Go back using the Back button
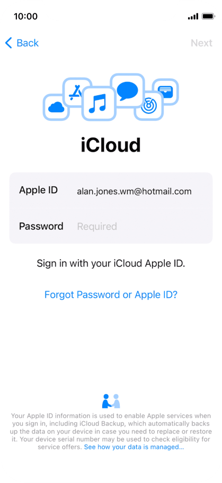The height and width of the screenshot is (483, 222). click(22, 43)
